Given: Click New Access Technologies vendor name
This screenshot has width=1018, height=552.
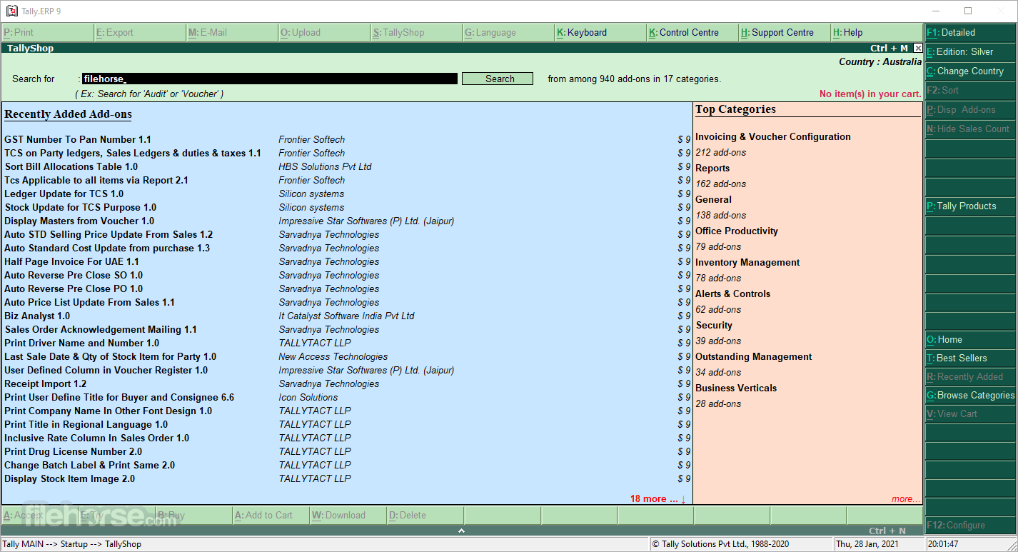Looking at the screenshot, I should click(333, 357).
